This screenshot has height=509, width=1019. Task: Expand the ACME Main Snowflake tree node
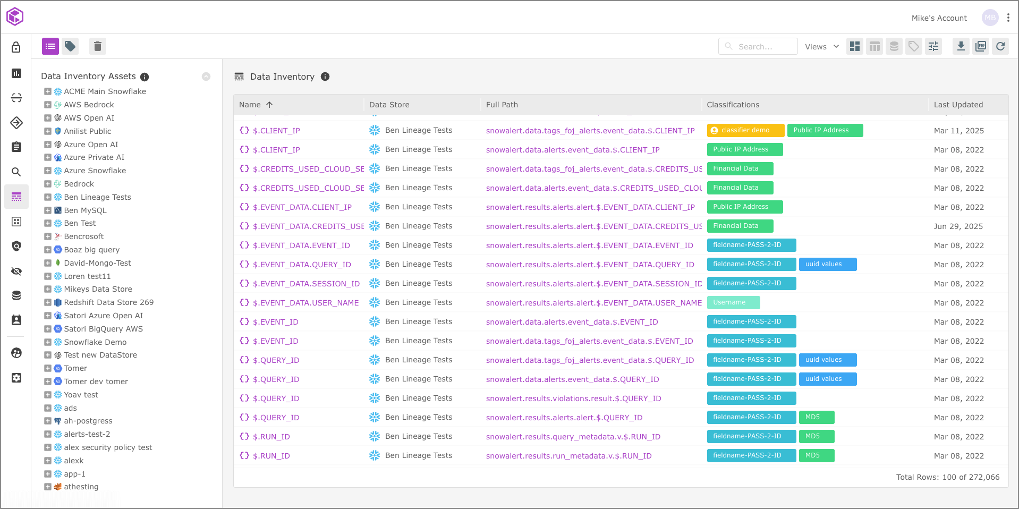pos(48,91)
